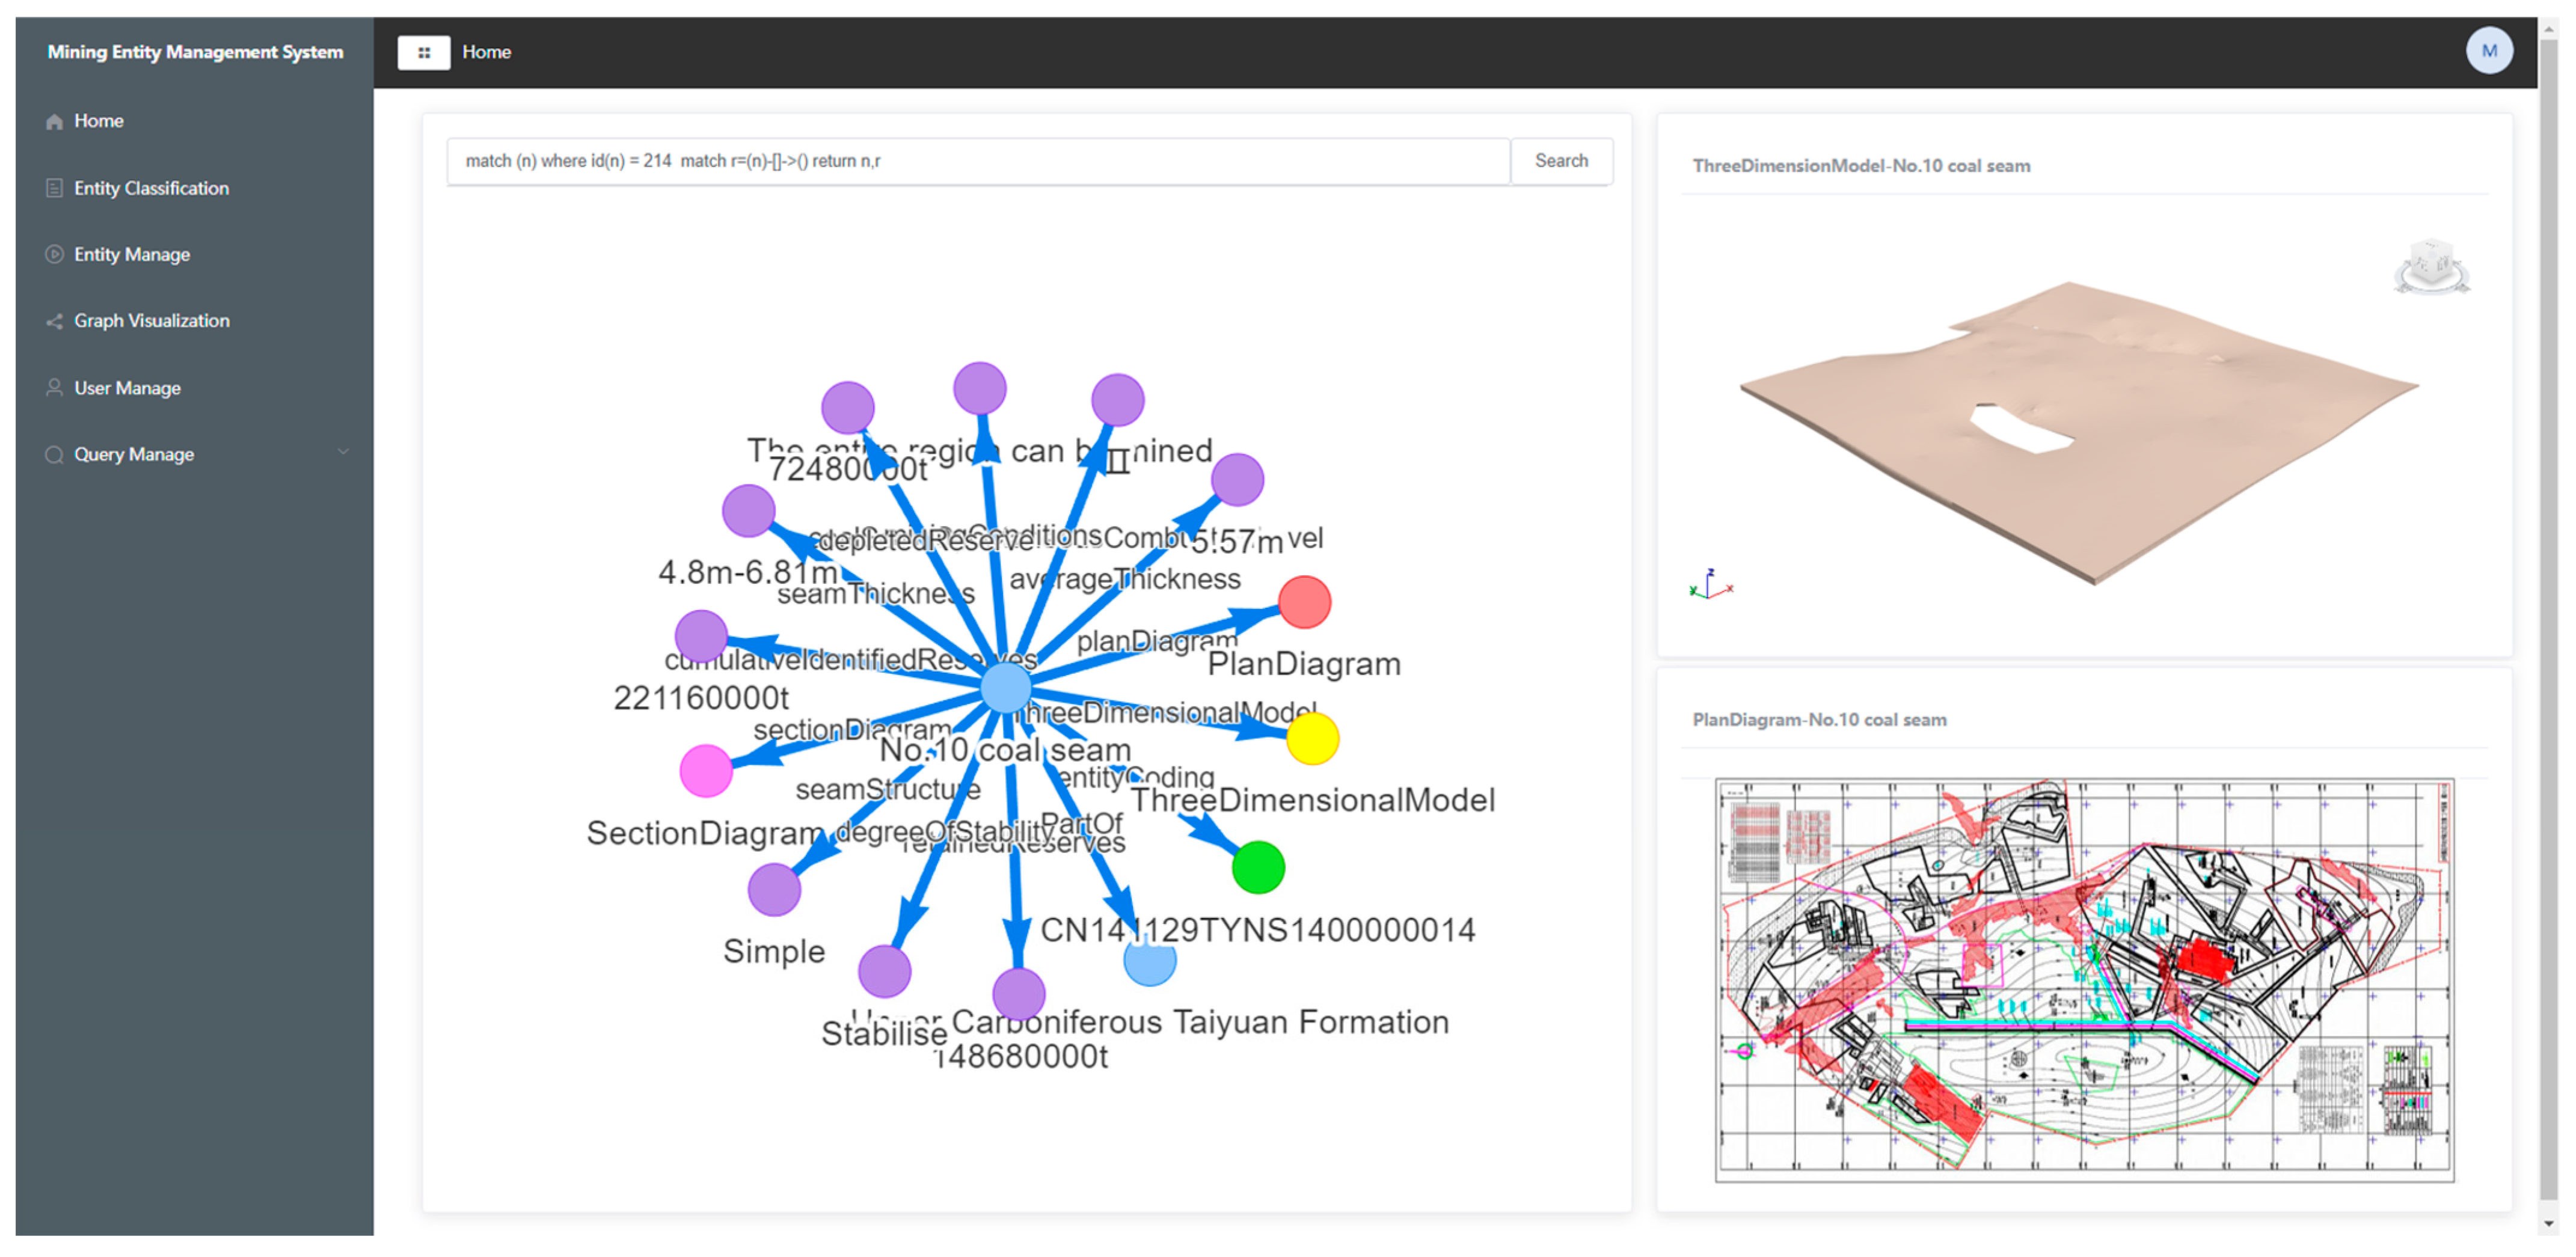Screen dimensions: 2576x1257
Task: Click the Entity Classification list icon
Action: [54, 188]
